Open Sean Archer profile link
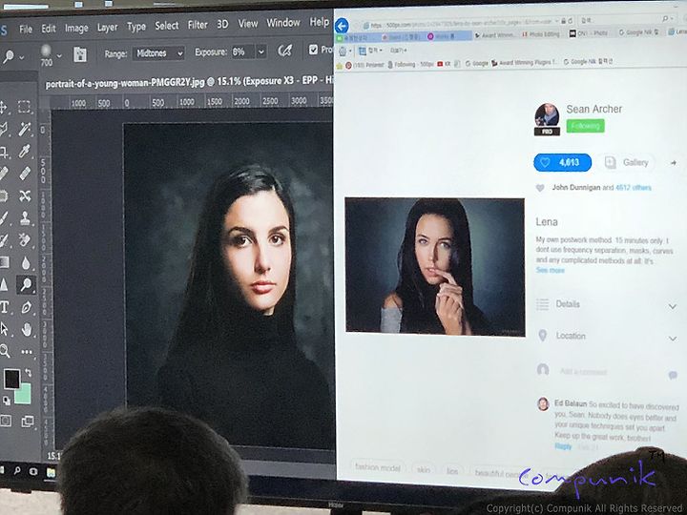This screenshot has height=515, width=687. [593, 109]
